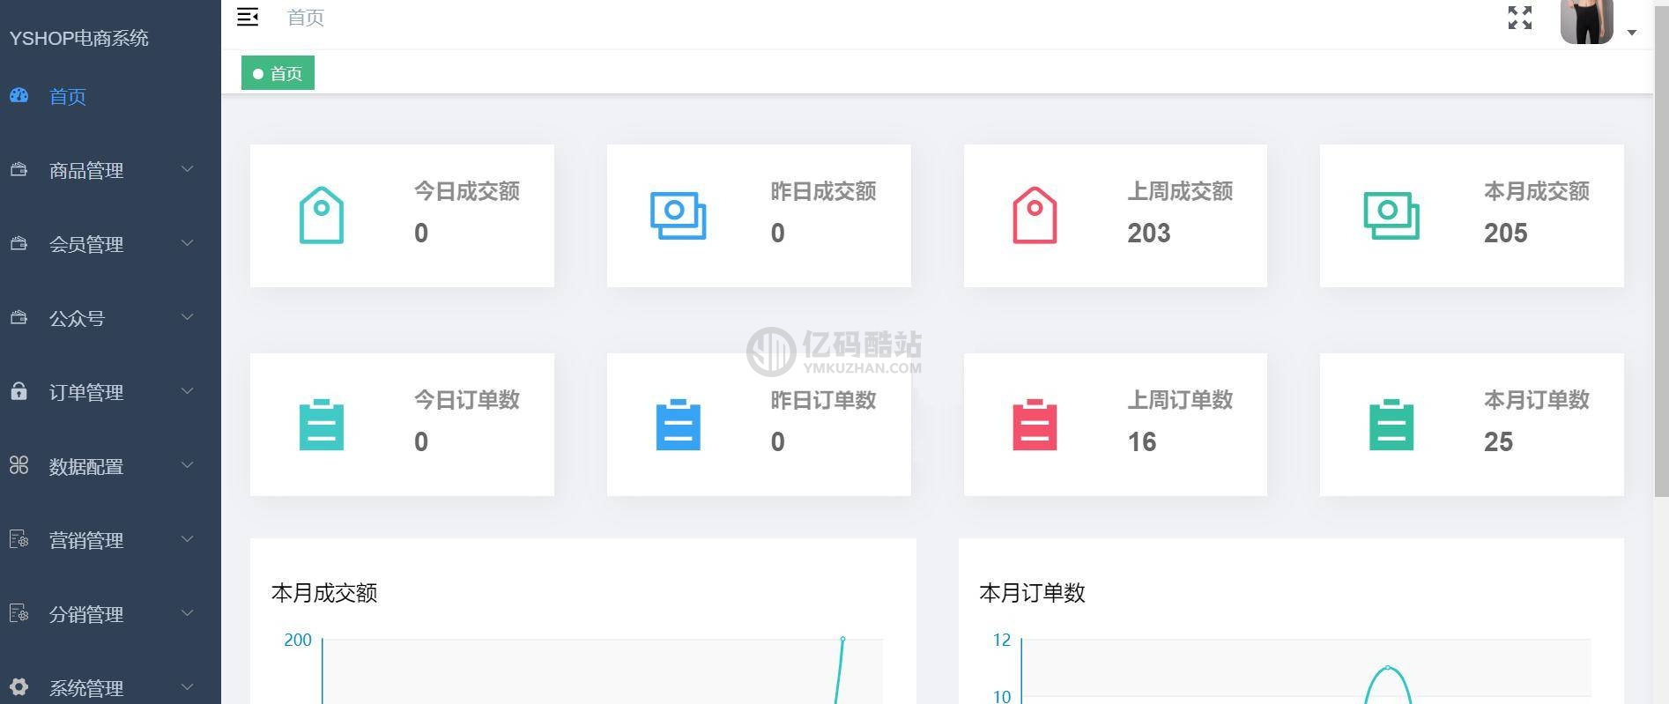The height and width of the screenshot is (704, 1669).
Task: Click the 本月订单数 chart title
Action: 1032,593
